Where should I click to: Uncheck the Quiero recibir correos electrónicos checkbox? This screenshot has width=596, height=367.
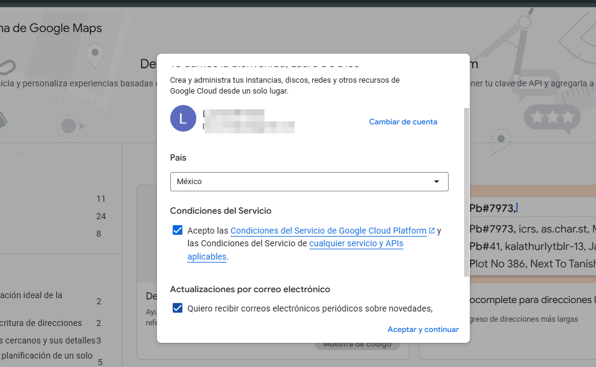click(x=178, y=308)
